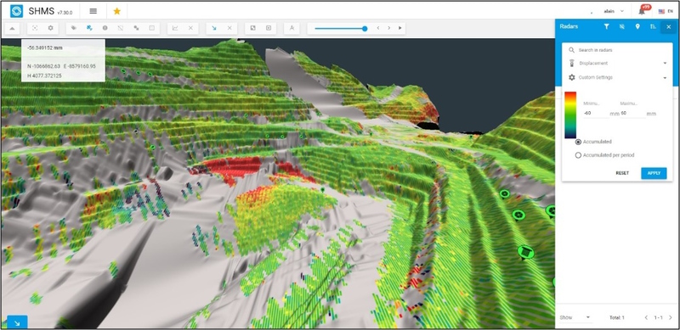Select the Accumulated radio option
Image resolution: width=680 pixels, height=330 pixels.
[578, 142]
